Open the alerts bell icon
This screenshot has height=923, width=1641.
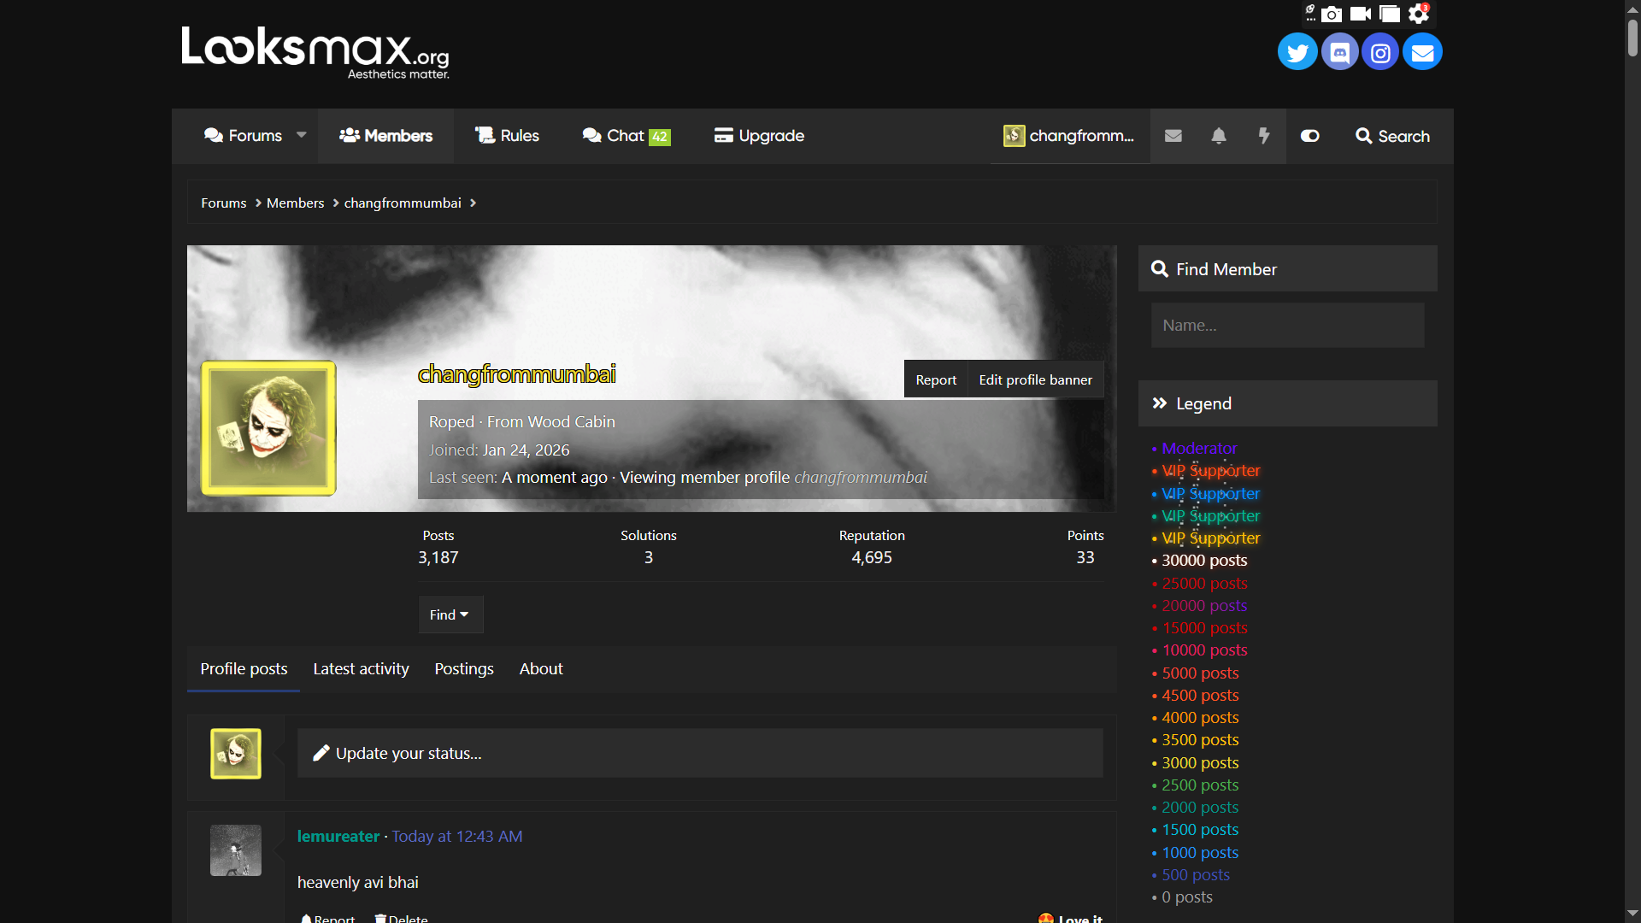(x=1219, y=136)
